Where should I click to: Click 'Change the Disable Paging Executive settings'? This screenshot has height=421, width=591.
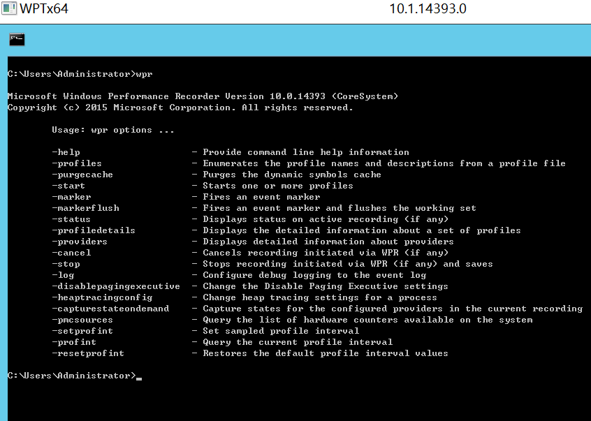pyautogui.click(x=326, y=286)
